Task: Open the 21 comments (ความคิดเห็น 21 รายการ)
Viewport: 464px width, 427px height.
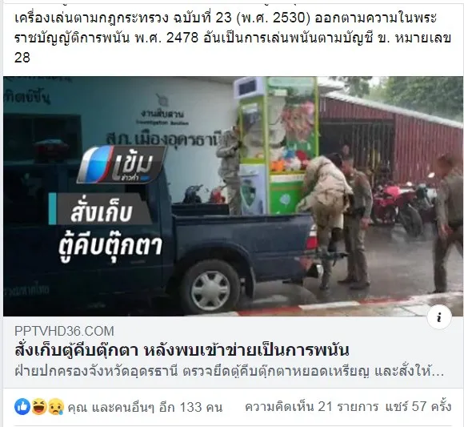Action: click(312, 406)
